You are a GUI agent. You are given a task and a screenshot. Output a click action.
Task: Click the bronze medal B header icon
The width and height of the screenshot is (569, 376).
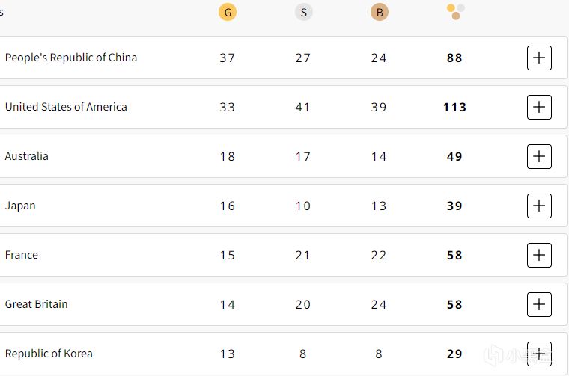pyautogui.click(x=379, y=12)
